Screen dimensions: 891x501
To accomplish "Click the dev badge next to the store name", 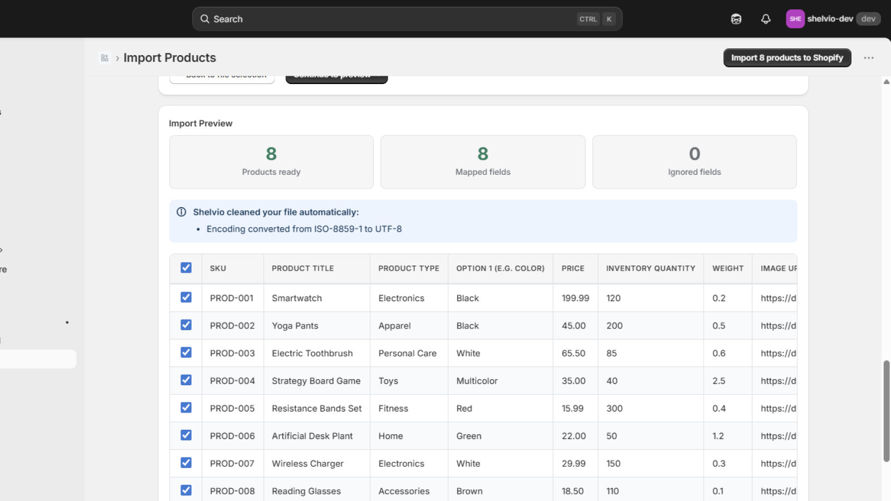I will click(x=868, y=19).
